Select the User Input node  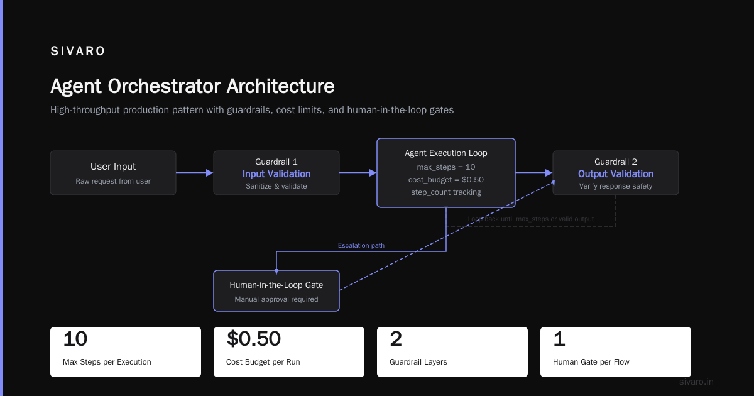tap(113, 173)
